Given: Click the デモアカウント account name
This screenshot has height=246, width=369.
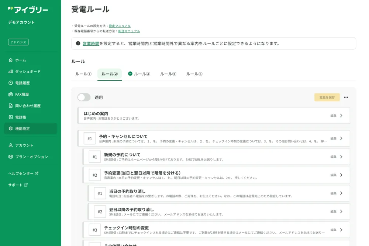Looking at the screenshot, I should pyautogui.click(x=21, y=22).
